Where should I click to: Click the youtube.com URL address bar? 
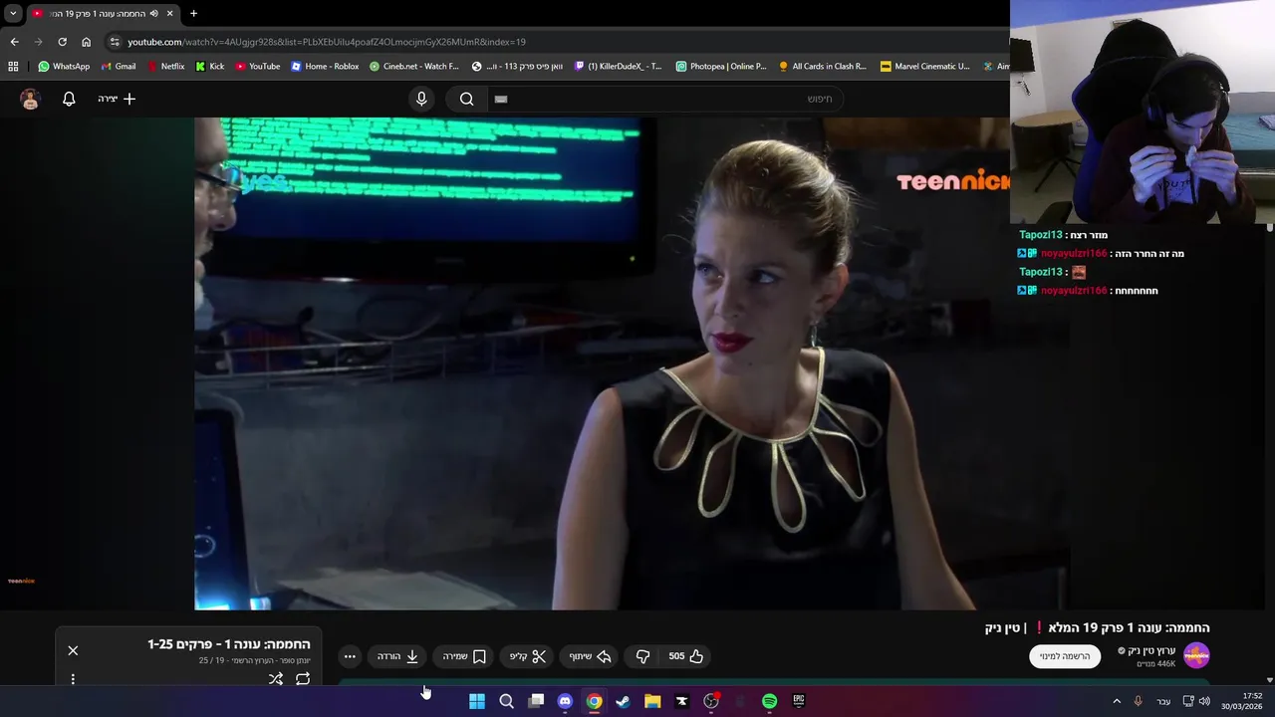(327, 42)
